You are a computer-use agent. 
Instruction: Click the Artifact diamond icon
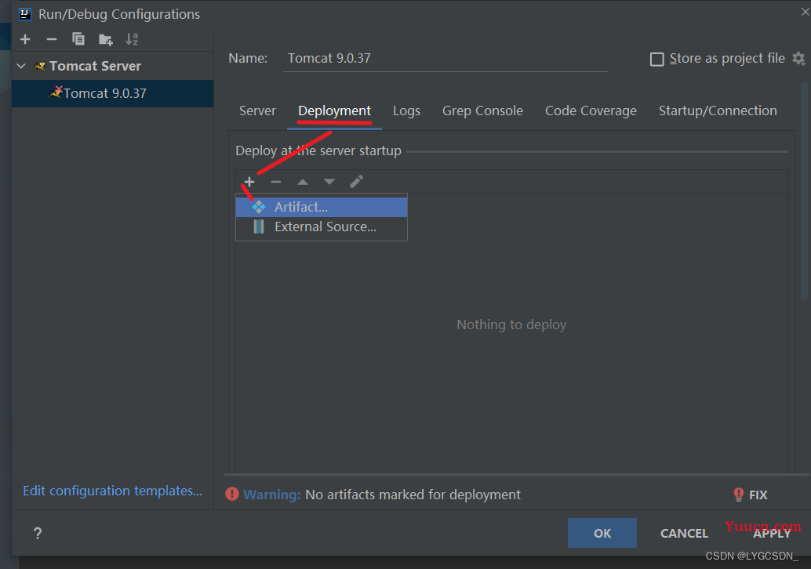coord(259,207)
